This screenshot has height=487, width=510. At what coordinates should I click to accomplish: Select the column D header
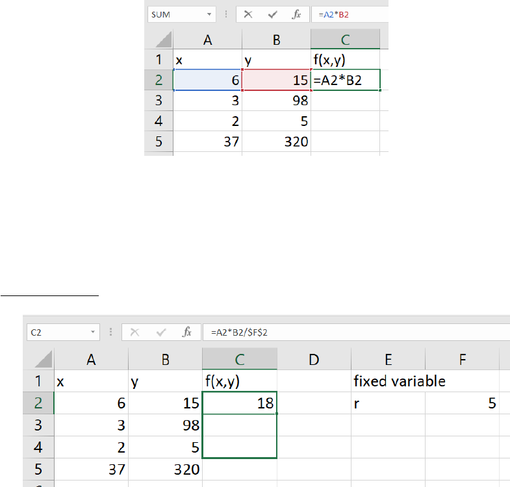[x=314, y=359]
